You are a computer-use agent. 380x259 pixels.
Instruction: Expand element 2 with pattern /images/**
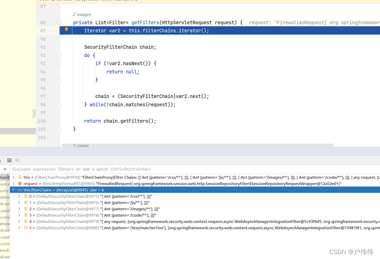coord(19,209)
